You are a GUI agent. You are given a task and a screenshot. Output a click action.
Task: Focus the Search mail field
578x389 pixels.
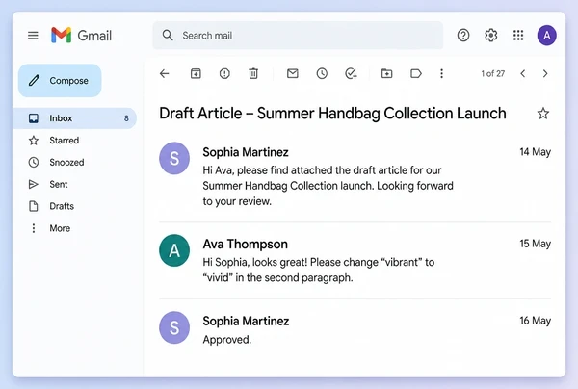click(x=298, y=36)
